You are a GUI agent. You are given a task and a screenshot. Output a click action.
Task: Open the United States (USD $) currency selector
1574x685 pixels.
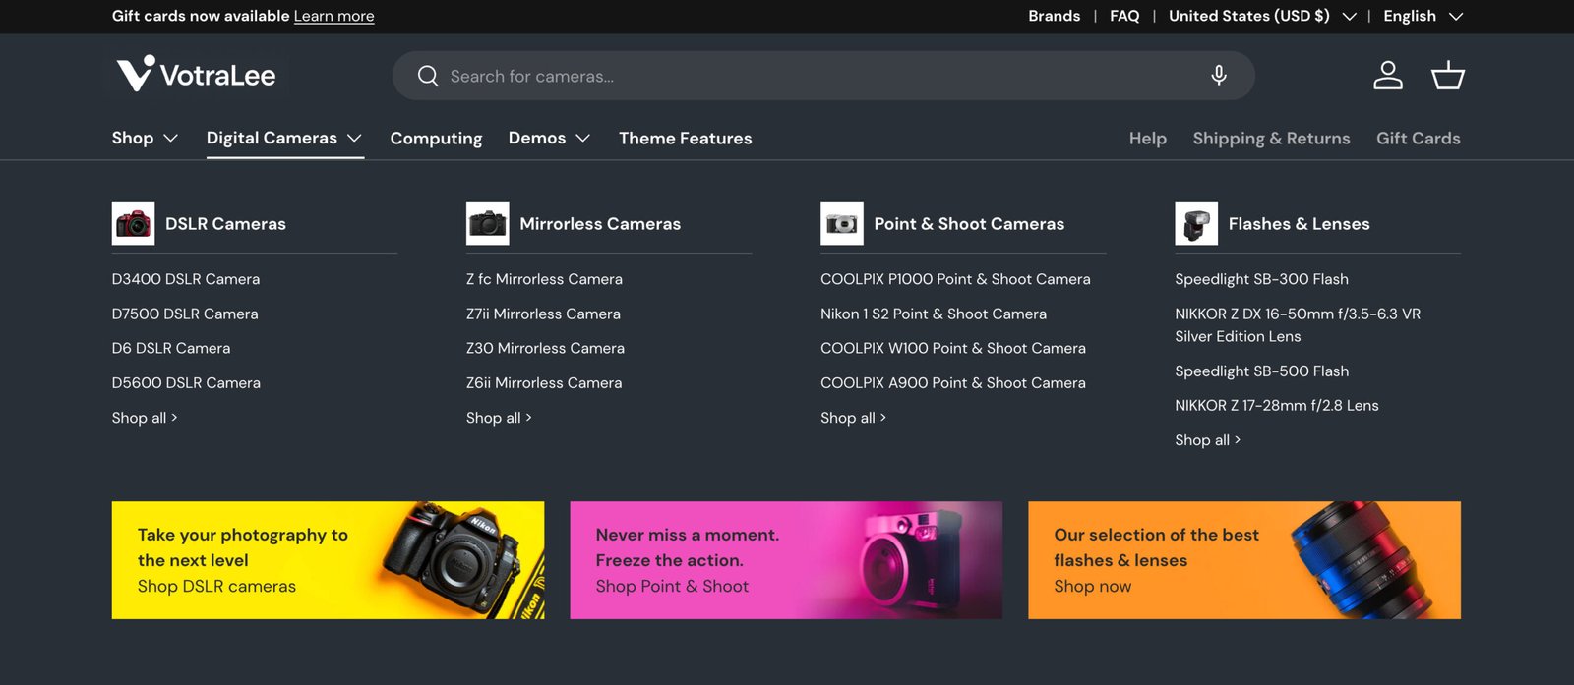[x=1261, y=16]
